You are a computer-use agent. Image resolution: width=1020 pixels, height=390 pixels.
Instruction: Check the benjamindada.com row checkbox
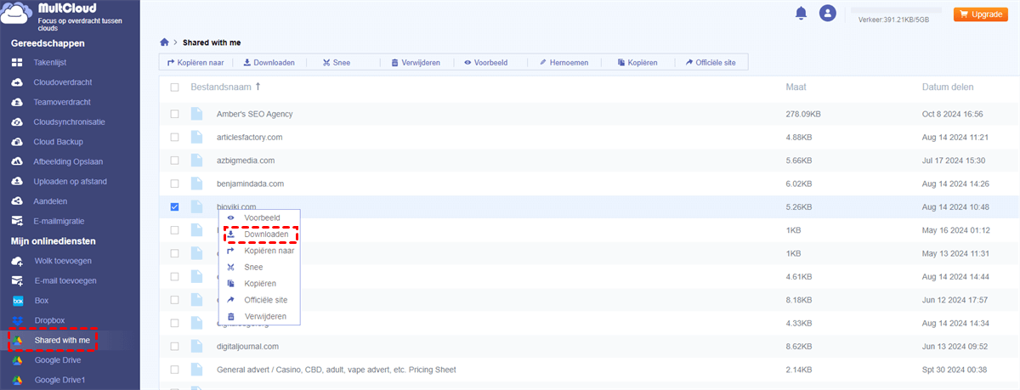[174, 184]
